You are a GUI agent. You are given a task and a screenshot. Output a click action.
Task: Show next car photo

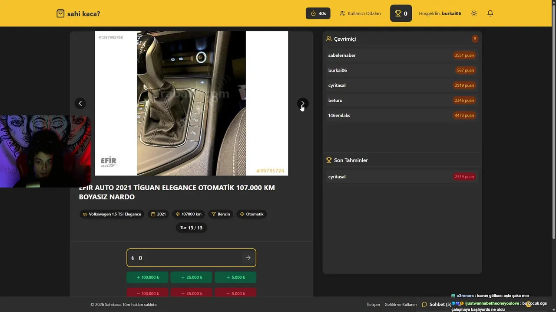(303, 103)
